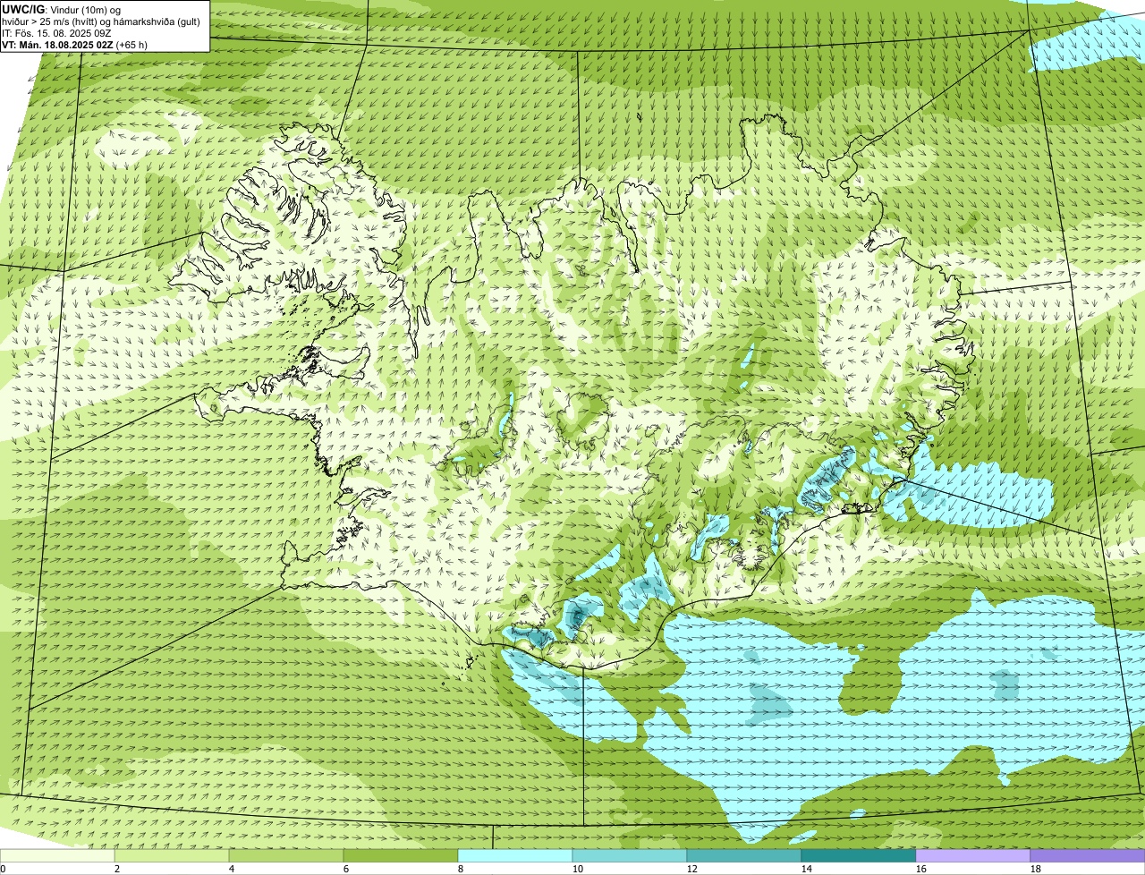Select the 14–16 m/s dark teal scale swatch
1145x875 pixels.
tap(859, 855)
